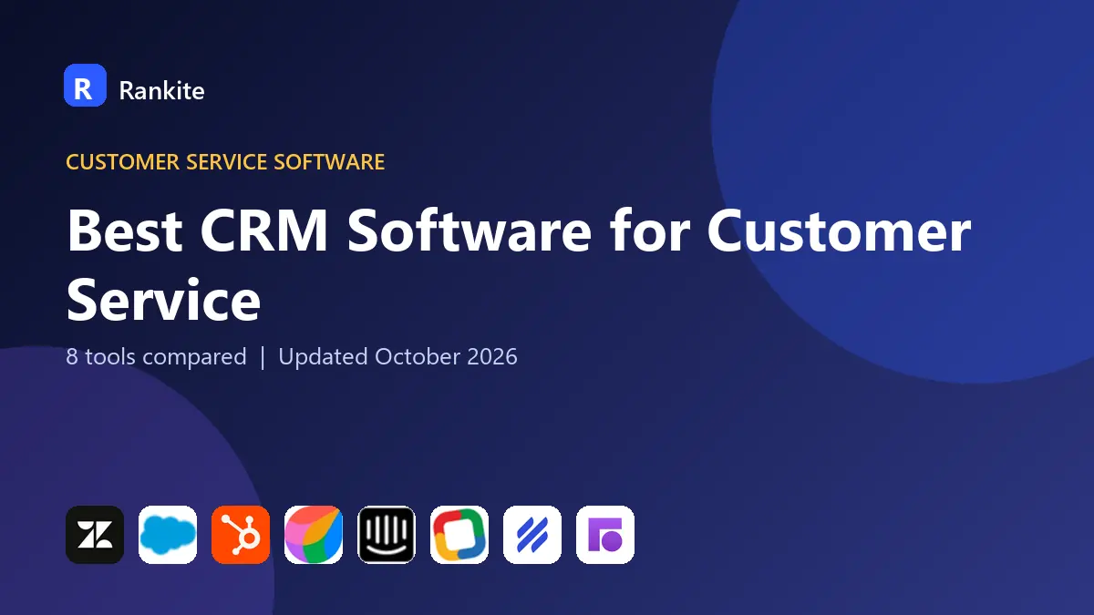Click the CUSTOMER SERVICE SOFTWARE category label
This screenshot has width=1094, height=615.
[225, 162]
